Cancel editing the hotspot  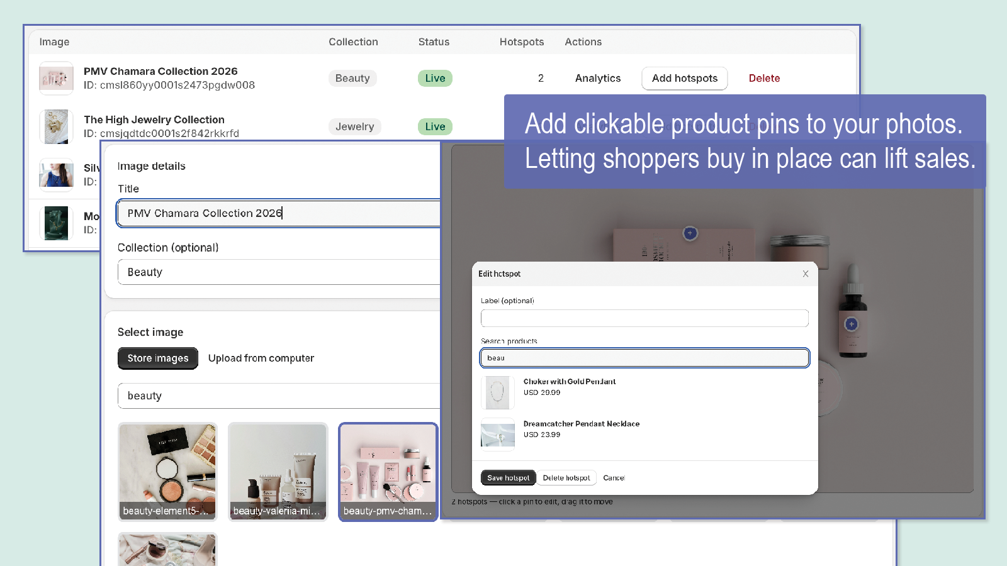[x=614, y=478]
